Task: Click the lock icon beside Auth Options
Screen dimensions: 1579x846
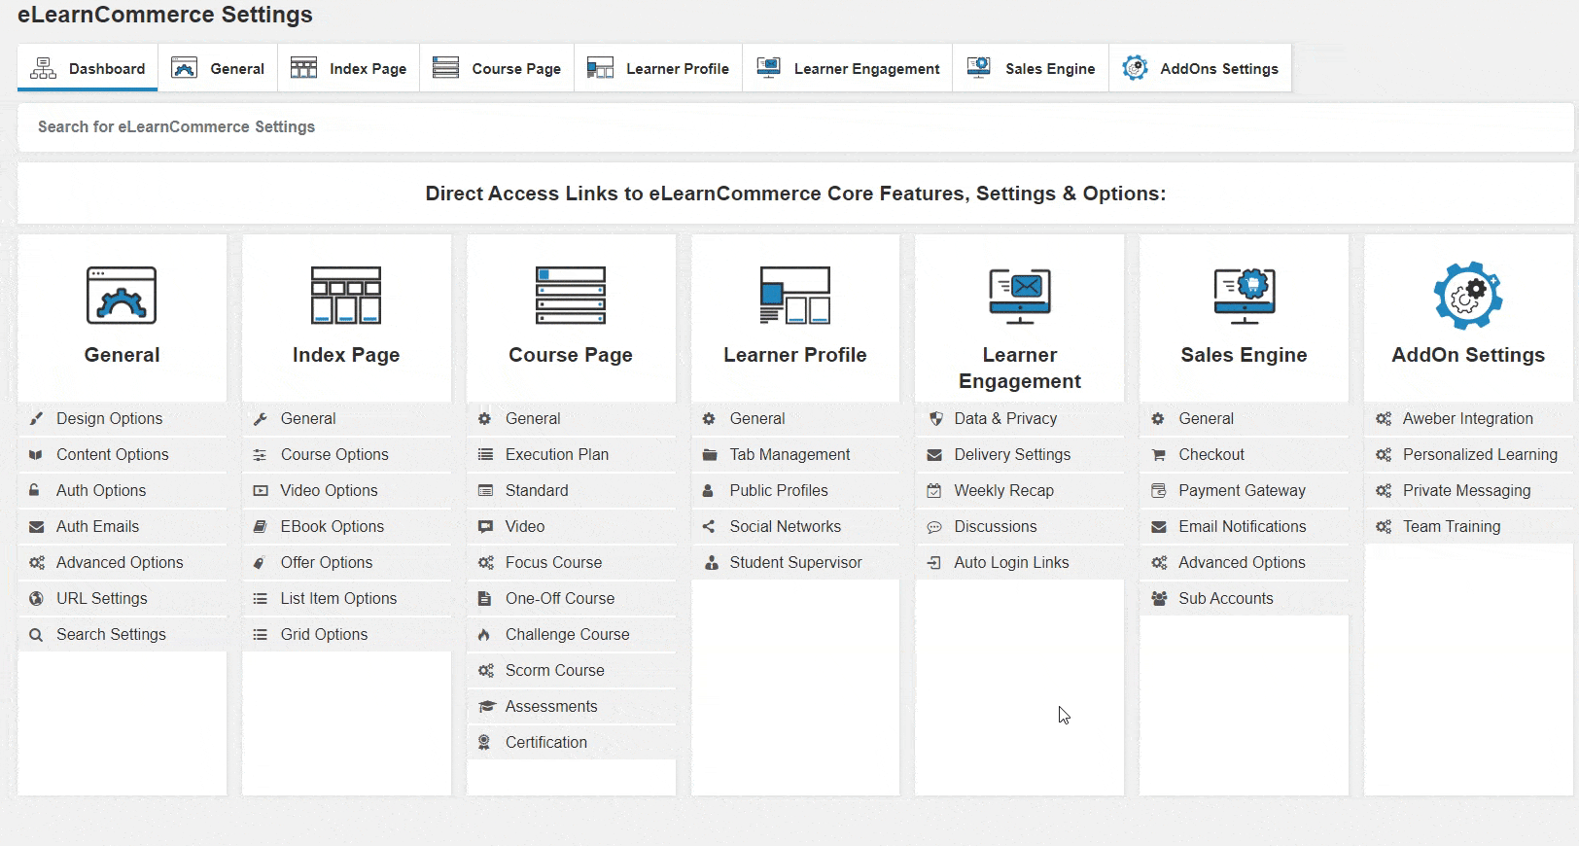Action: [x=36, y=491]
